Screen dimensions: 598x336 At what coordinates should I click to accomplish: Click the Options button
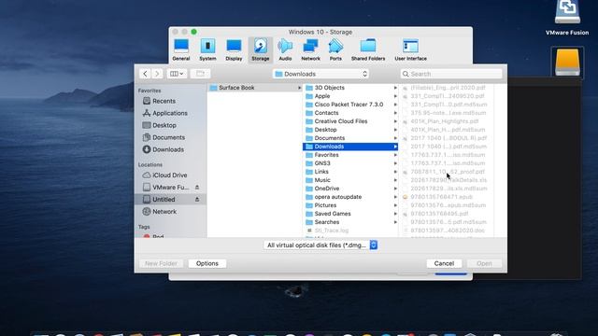click(x=207, y=263)
